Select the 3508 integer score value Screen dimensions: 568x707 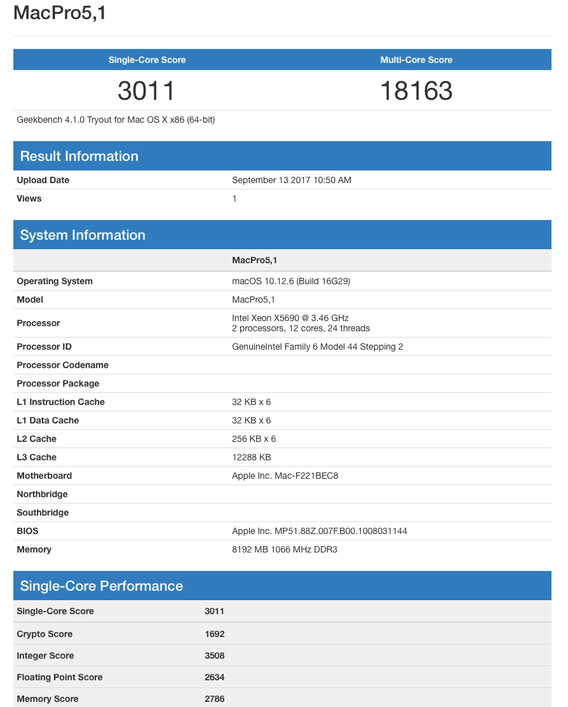coord(214,656)
